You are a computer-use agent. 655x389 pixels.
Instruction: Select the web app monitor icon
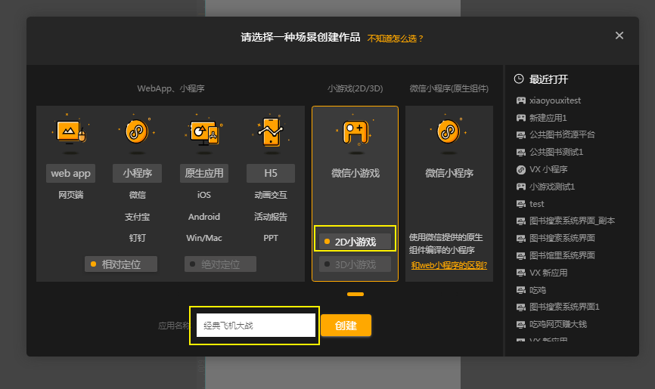click(70, 132)
